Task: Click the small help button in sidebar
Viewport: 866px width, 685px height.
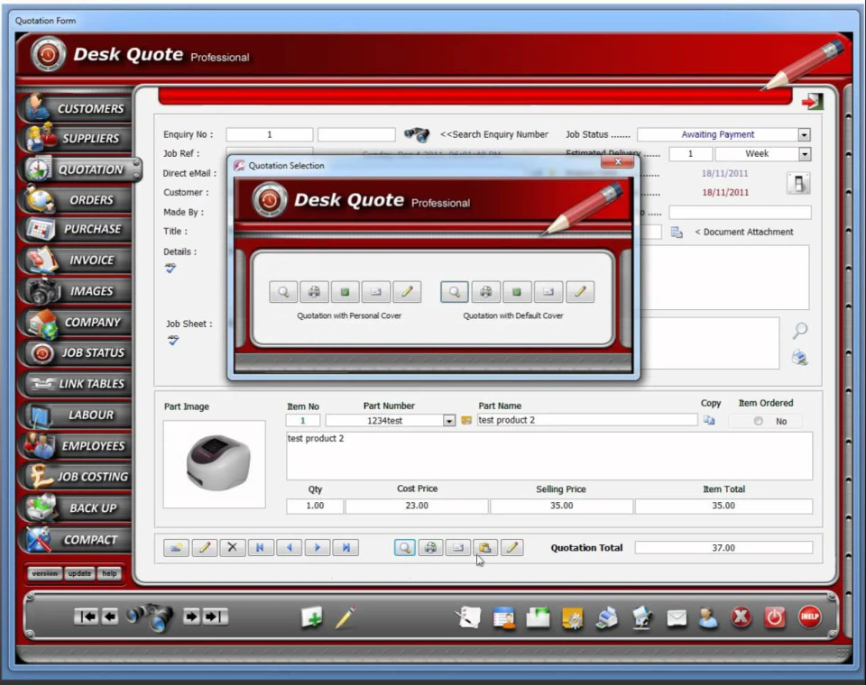Action: point(109,573)
